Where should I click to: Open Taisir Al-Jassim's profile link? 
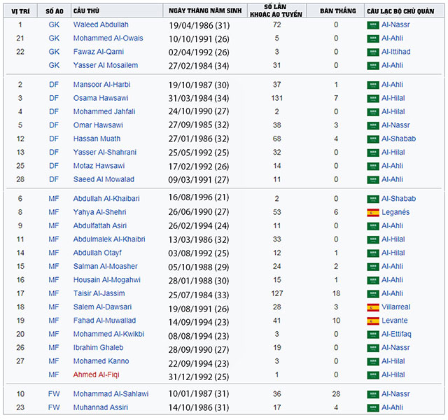click(x=99, y=293)
